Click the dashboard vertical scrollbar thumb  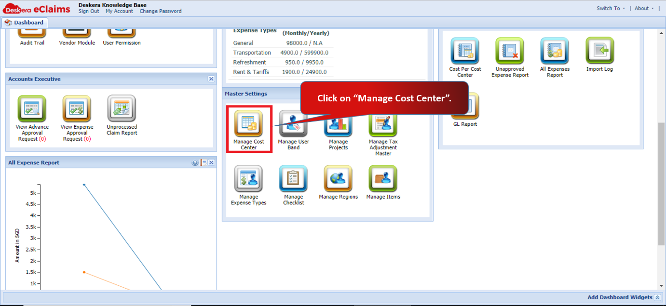click(661, 184)
